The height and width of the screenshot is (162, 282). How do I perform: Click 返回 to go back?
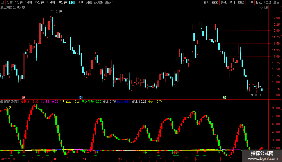[x=277, y=2]
